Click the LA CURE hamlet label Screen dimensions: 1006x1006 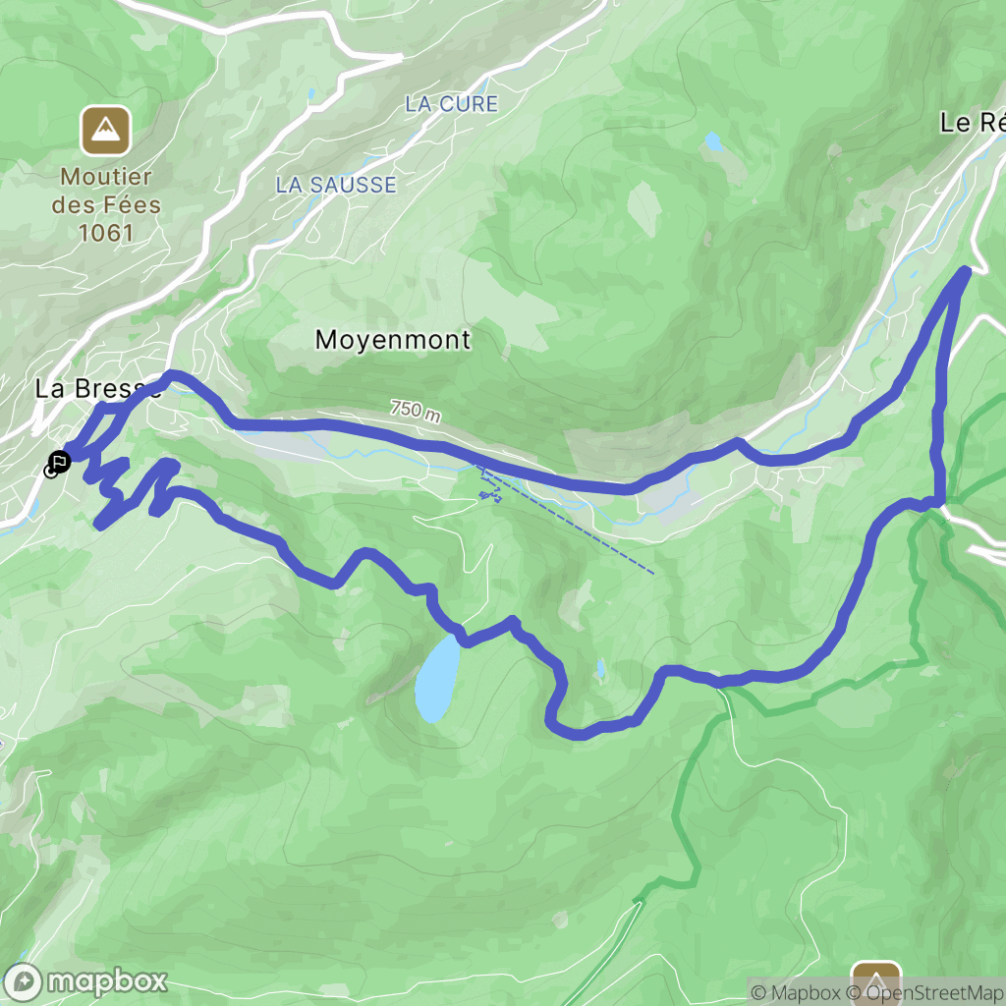tap(451, 104)
